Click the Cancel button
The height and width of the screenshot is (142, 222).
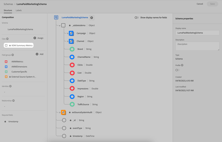(200, 4)
